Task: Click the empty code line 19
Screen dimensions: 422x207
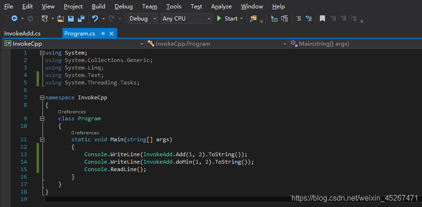Action: [233, 199]
